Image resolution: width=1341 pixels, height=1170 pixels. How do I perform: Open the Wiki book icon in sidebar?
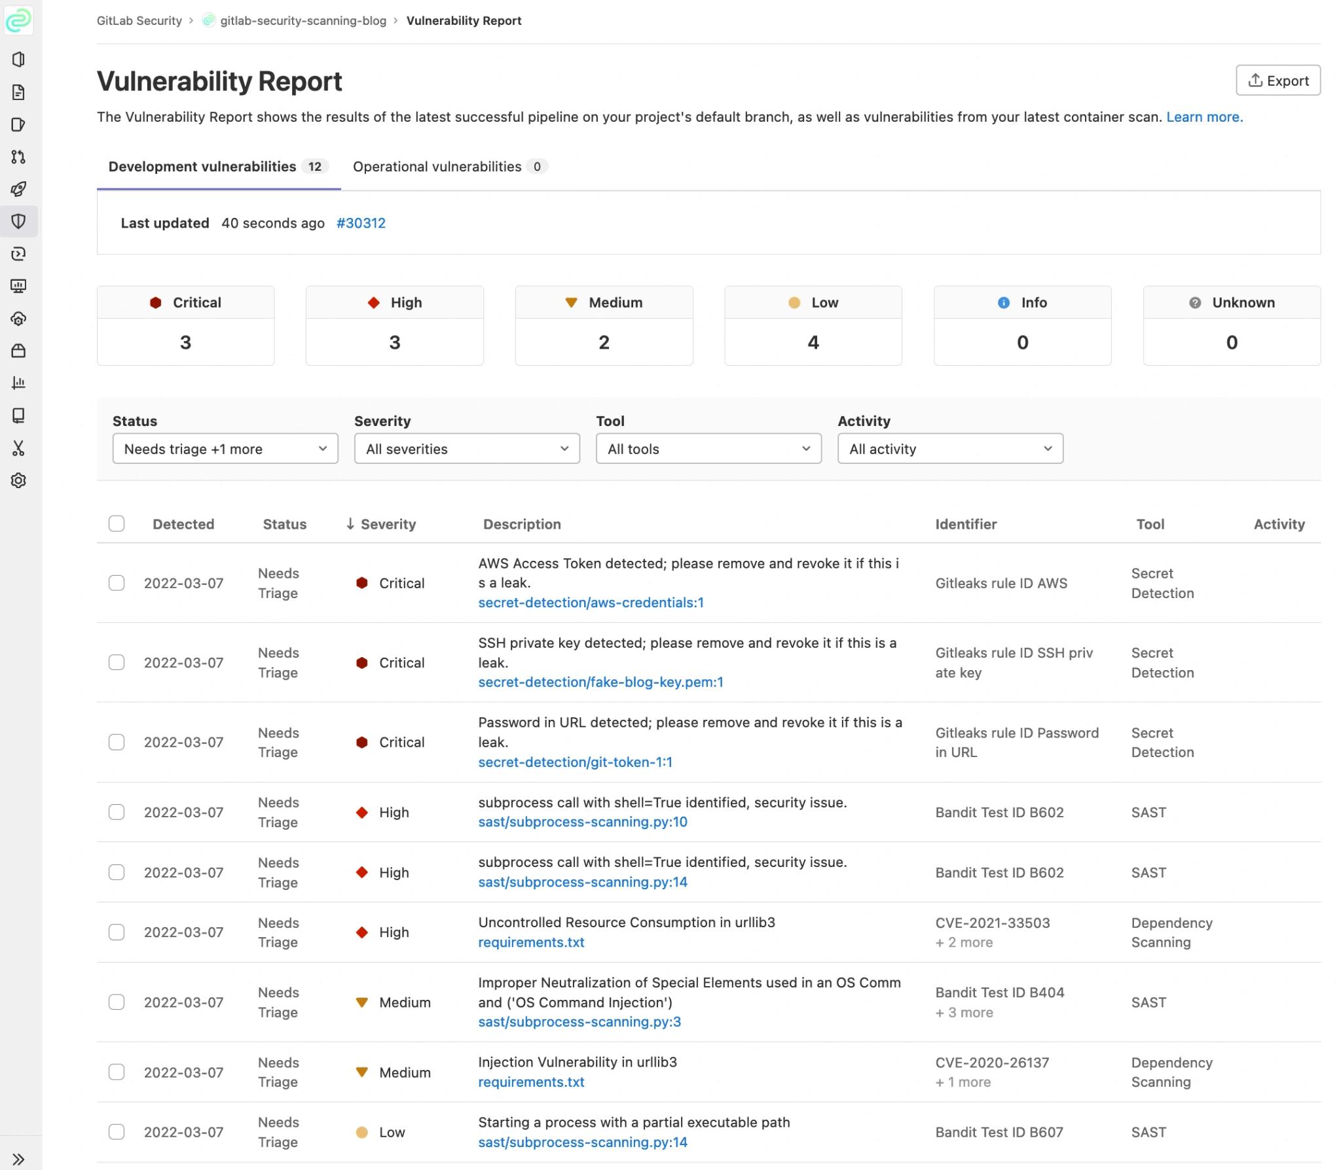(19, 416)
